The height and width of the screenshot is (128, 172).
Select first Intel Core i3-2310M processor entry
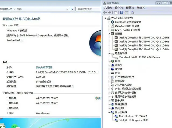click(144, 38)
